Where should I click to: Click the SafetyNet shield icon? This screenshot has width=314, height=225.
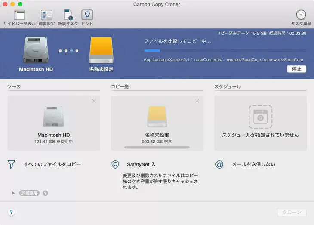115,164
